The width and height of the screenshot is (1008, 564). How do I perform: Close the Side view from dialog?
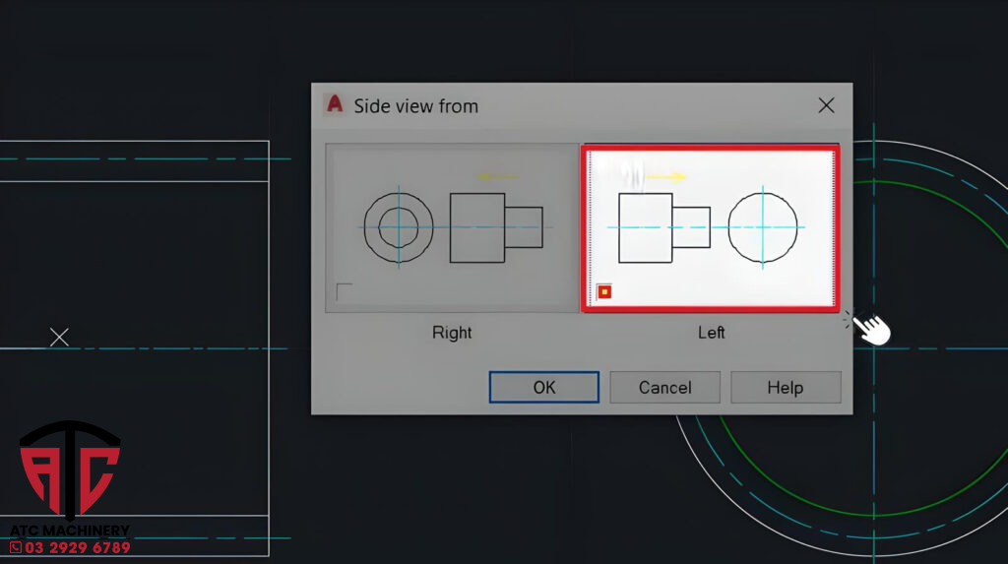pos(826,105)
